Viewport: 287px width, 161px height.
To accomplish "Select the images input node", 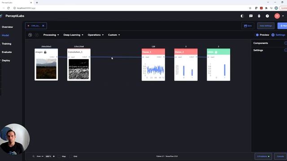I will 46,64.
